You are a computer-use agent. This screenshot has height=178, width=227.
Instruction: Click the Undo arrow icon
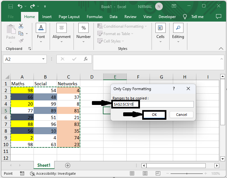pos(20,6)
